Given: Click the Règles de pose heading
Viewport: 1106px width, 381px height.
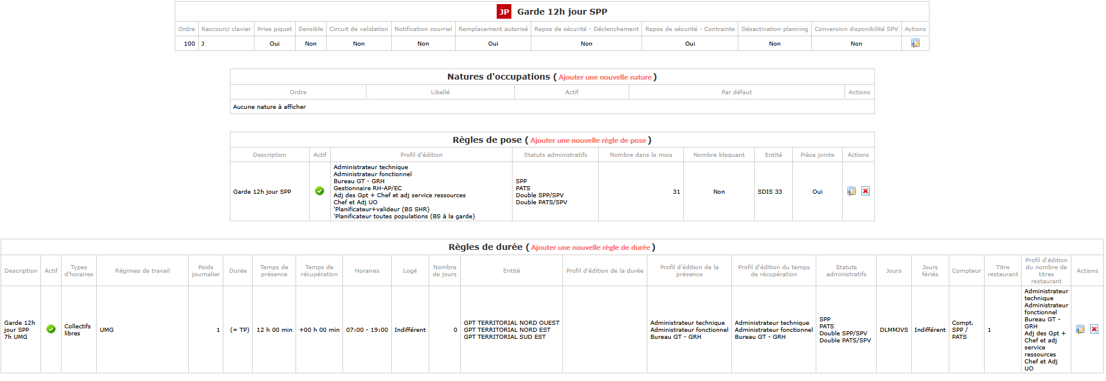Looking at the screenshot, I should (x=487, y=140).
